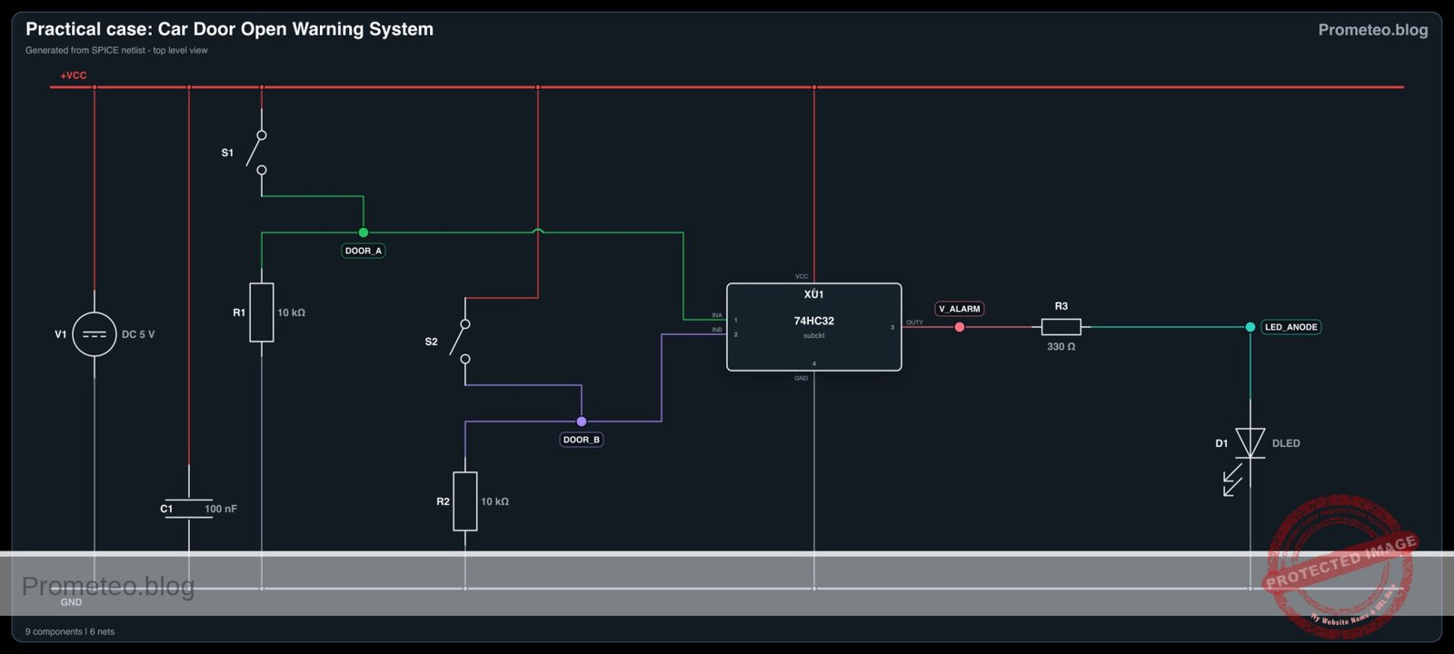This screenshot has height=654, width=1454.
Task: Click the green DOOR_A junction node
Action: (363, 233)
